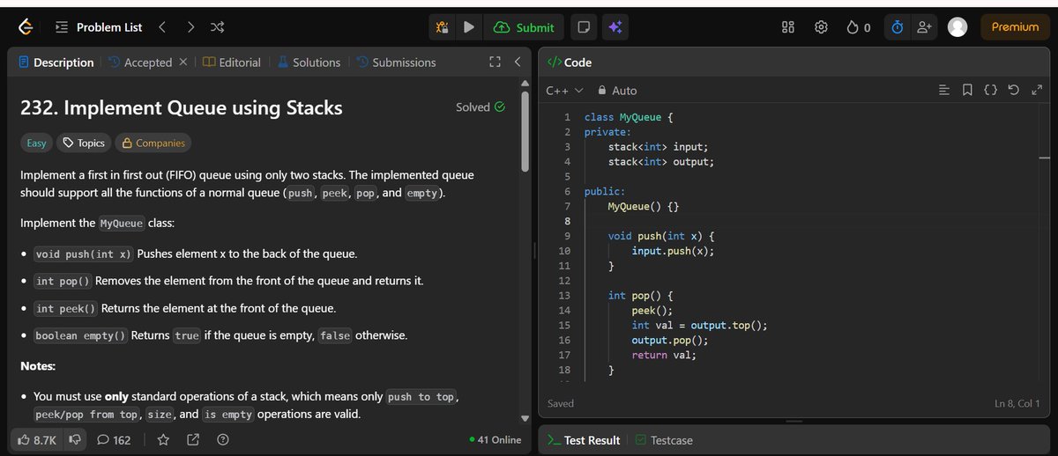Open the settings gear icon

[x=821, y=27]
